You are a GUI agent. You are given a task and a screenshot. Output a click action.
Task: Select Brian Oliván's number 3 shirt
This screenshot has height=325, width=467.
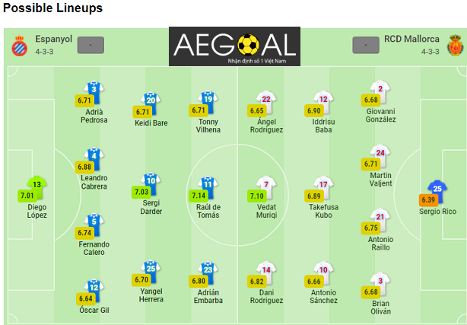coord(380,284)
